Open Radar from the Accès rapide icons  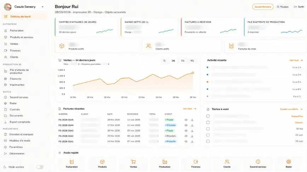(289, 164)
